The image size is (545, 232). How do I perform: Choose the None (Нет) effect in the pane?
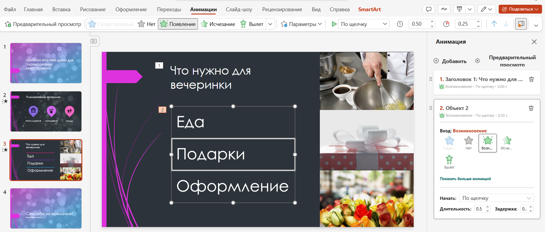pyautogui.click(x=468, y=143)
